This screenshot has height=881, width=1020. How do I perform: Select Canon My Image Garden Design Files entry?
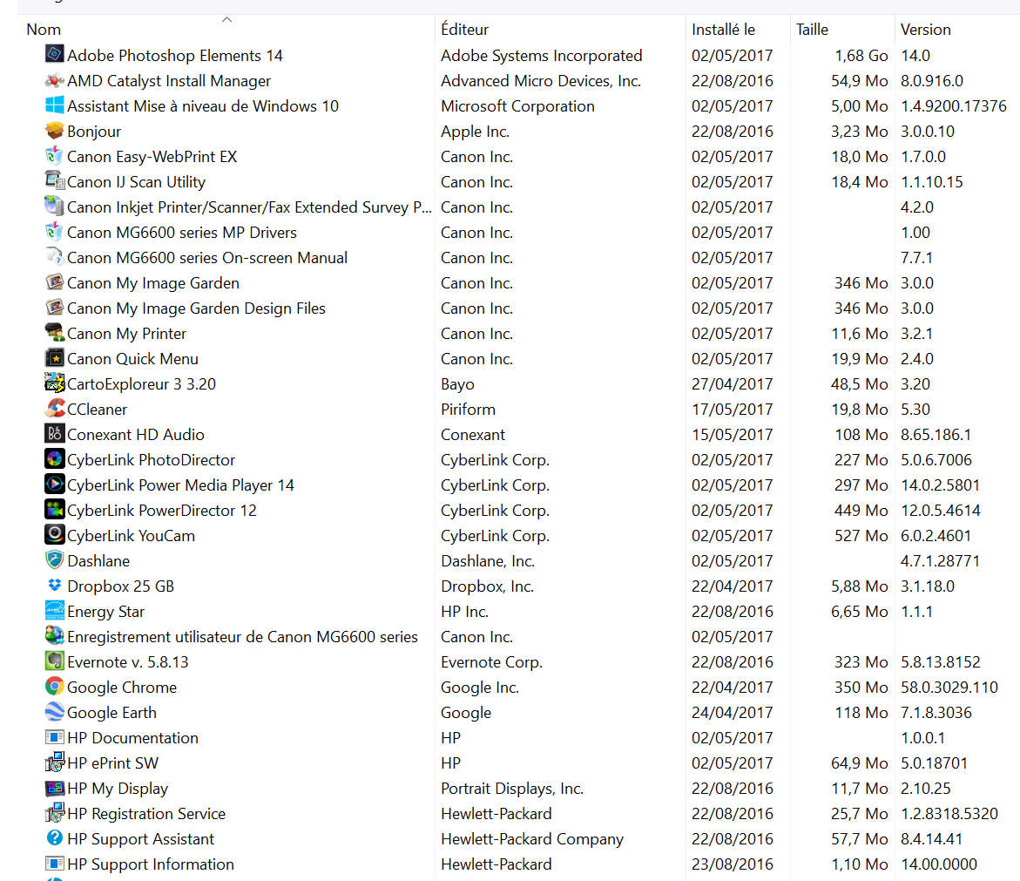pyautogui.click(x=196, y=308)
